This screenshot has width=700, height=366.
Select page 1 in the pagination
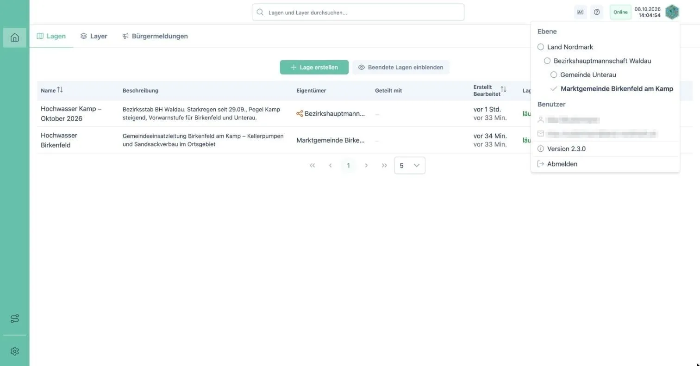coord(348,166)
